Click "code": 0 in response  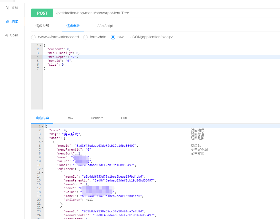coord(58,130)
